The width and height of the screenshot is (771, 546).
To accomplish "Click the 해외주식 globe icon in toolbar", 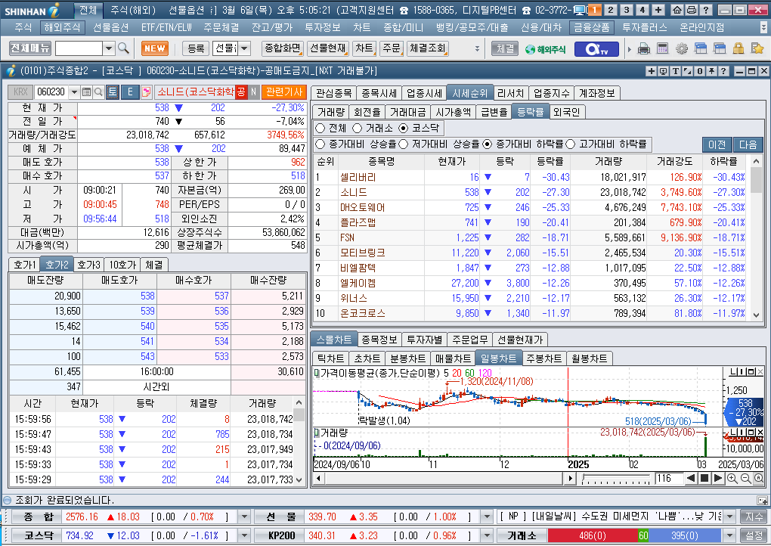I will pyautogui.click(x=546, y=49).
